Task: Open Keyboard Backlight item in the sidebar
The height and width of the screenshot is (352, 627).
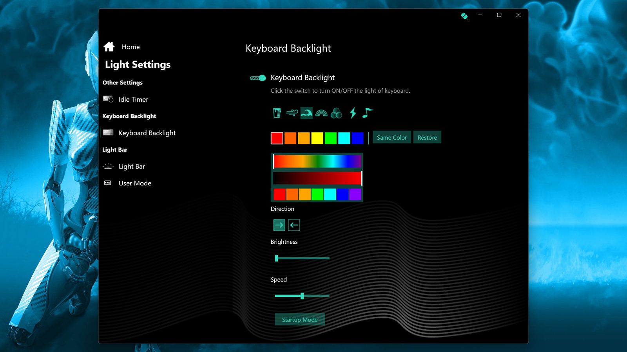Action: pos(147,133)
